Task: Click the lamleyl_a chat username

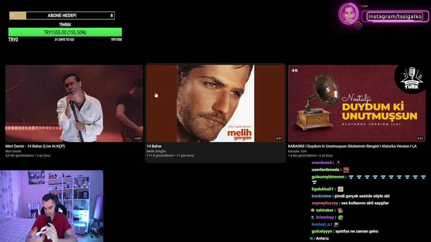Action: (321, 224)
